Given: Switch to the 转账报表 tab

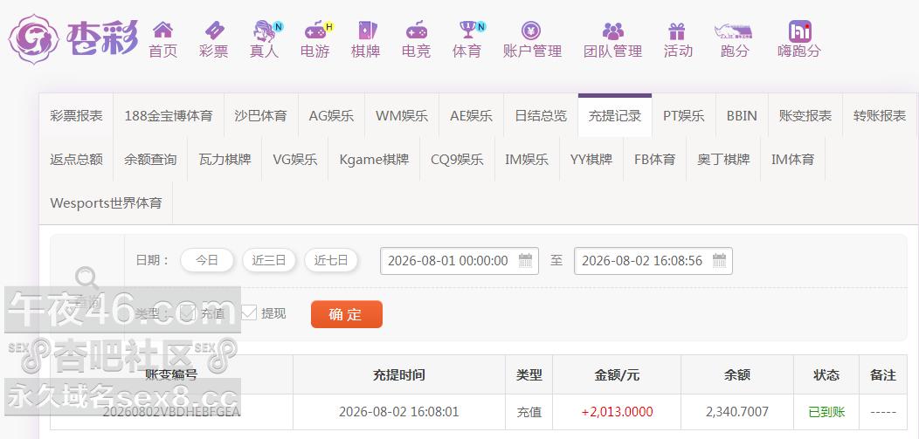Looking at the screenshot, I should pos(880,116).
